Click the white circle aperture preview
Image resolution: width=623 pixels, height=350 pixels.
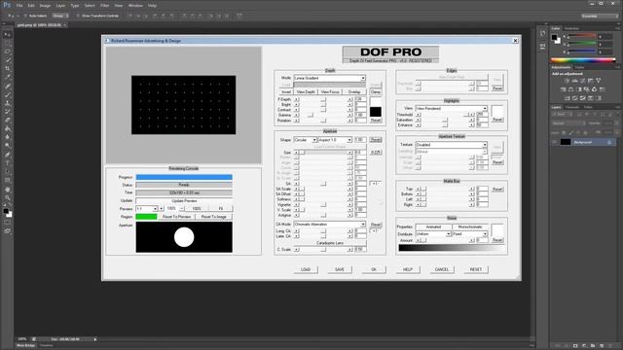[x=184, y=237]
